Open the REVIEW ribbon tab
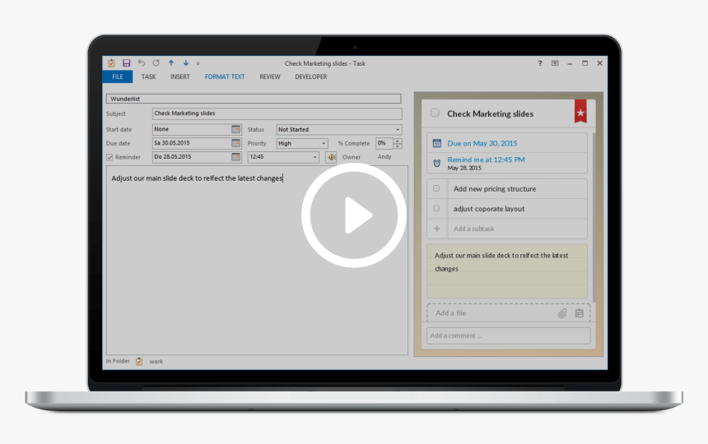The width and height of the screenshot is (708, 444). click(x=270, y=76)
